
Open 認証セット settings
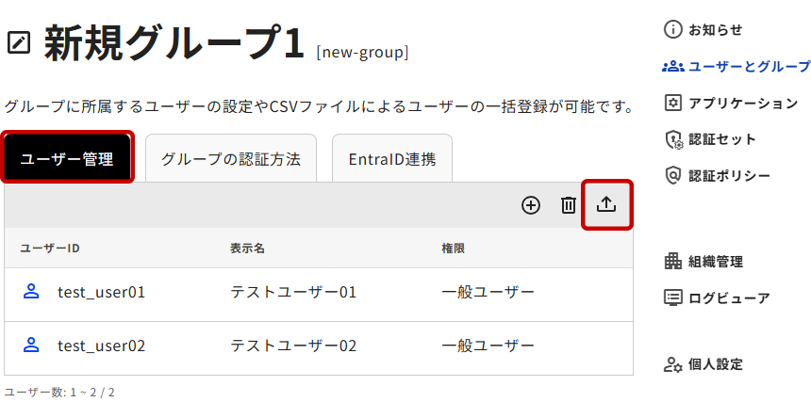(710, 139)
